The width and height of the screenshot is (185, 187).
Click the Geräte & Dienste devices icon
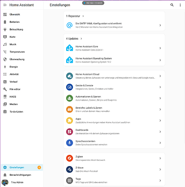coord(70,87)
